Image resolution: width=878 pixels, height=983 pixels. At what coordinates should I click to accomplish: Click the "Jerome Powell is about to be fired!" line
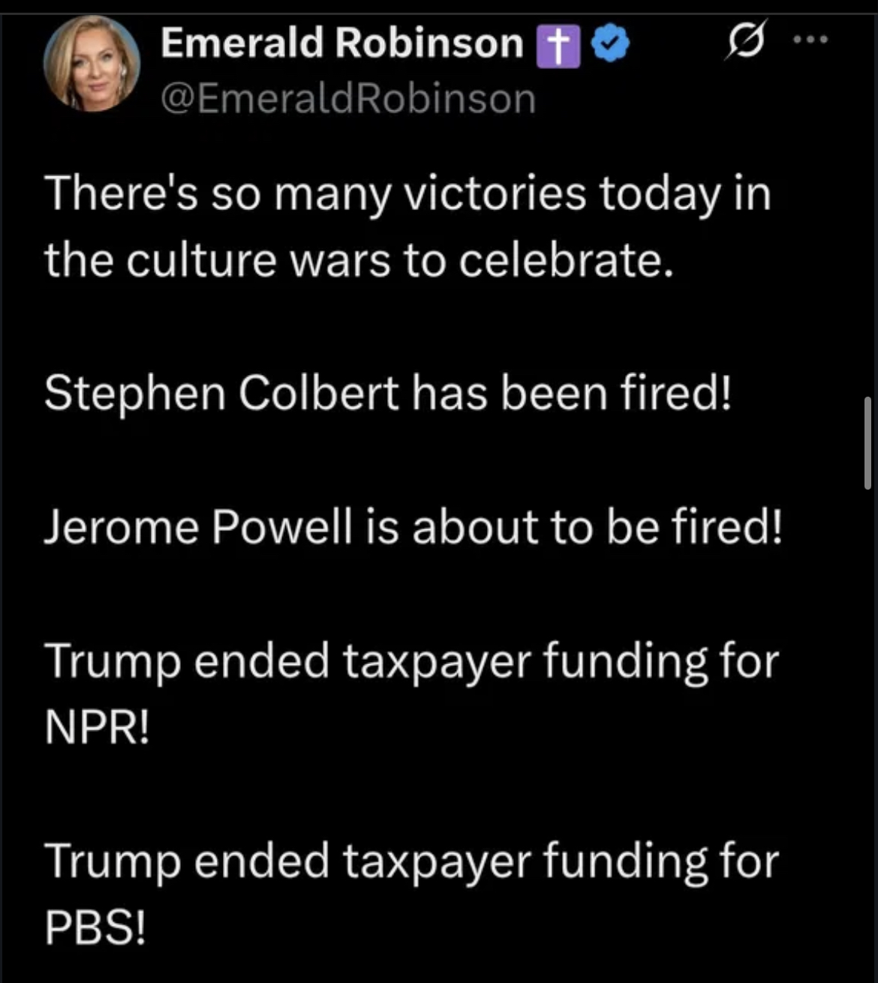413,526
